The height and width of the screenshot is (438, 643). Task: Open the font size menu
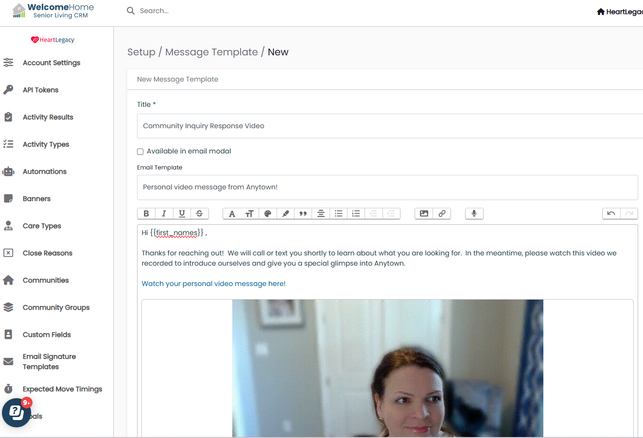[x=249, y=214]
